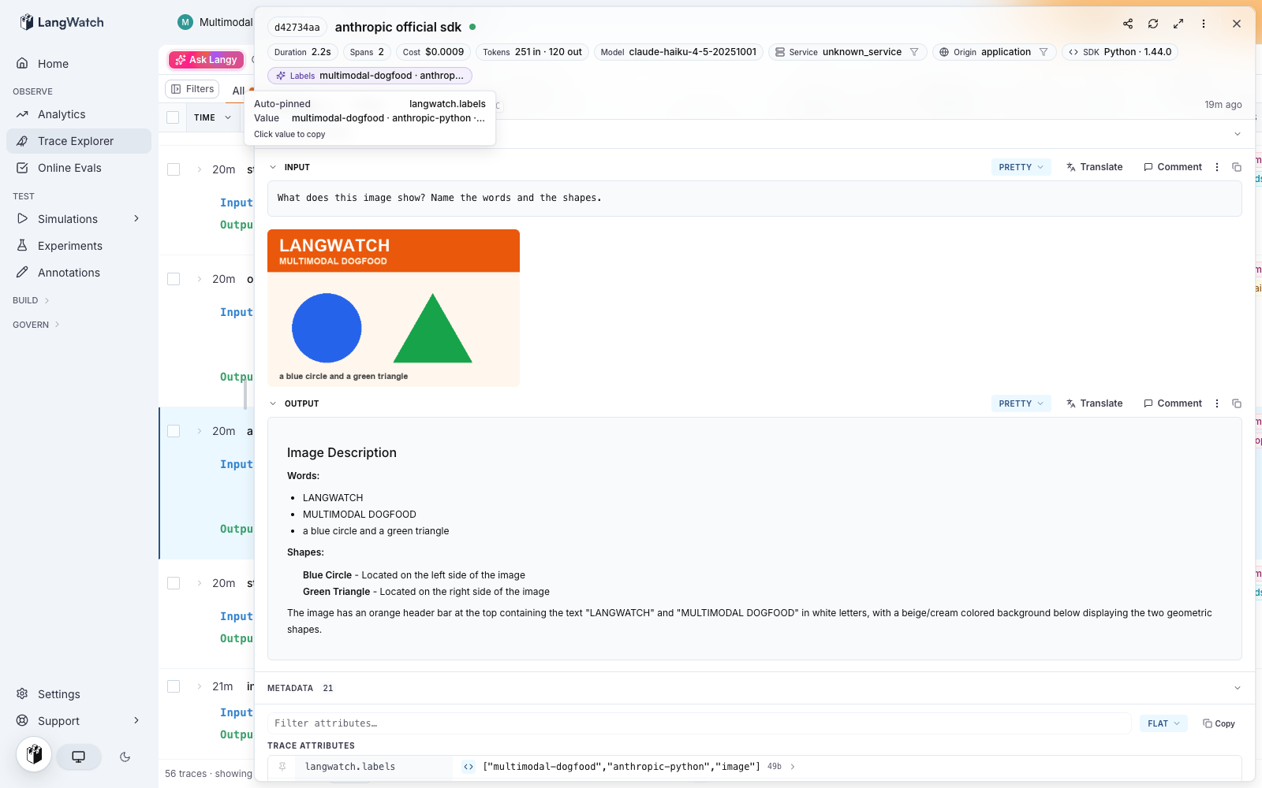Click the round LangWatch avatar button
Image resolution: width=1262 pixels, height=788 pixels.
coord(34,755)
